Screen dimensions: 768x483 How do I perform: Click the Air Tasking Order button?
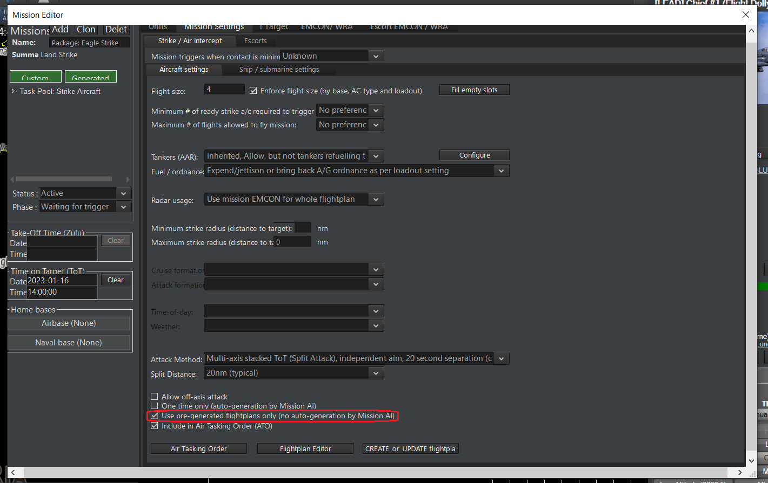pyautogui.click(x=199, y=449)
